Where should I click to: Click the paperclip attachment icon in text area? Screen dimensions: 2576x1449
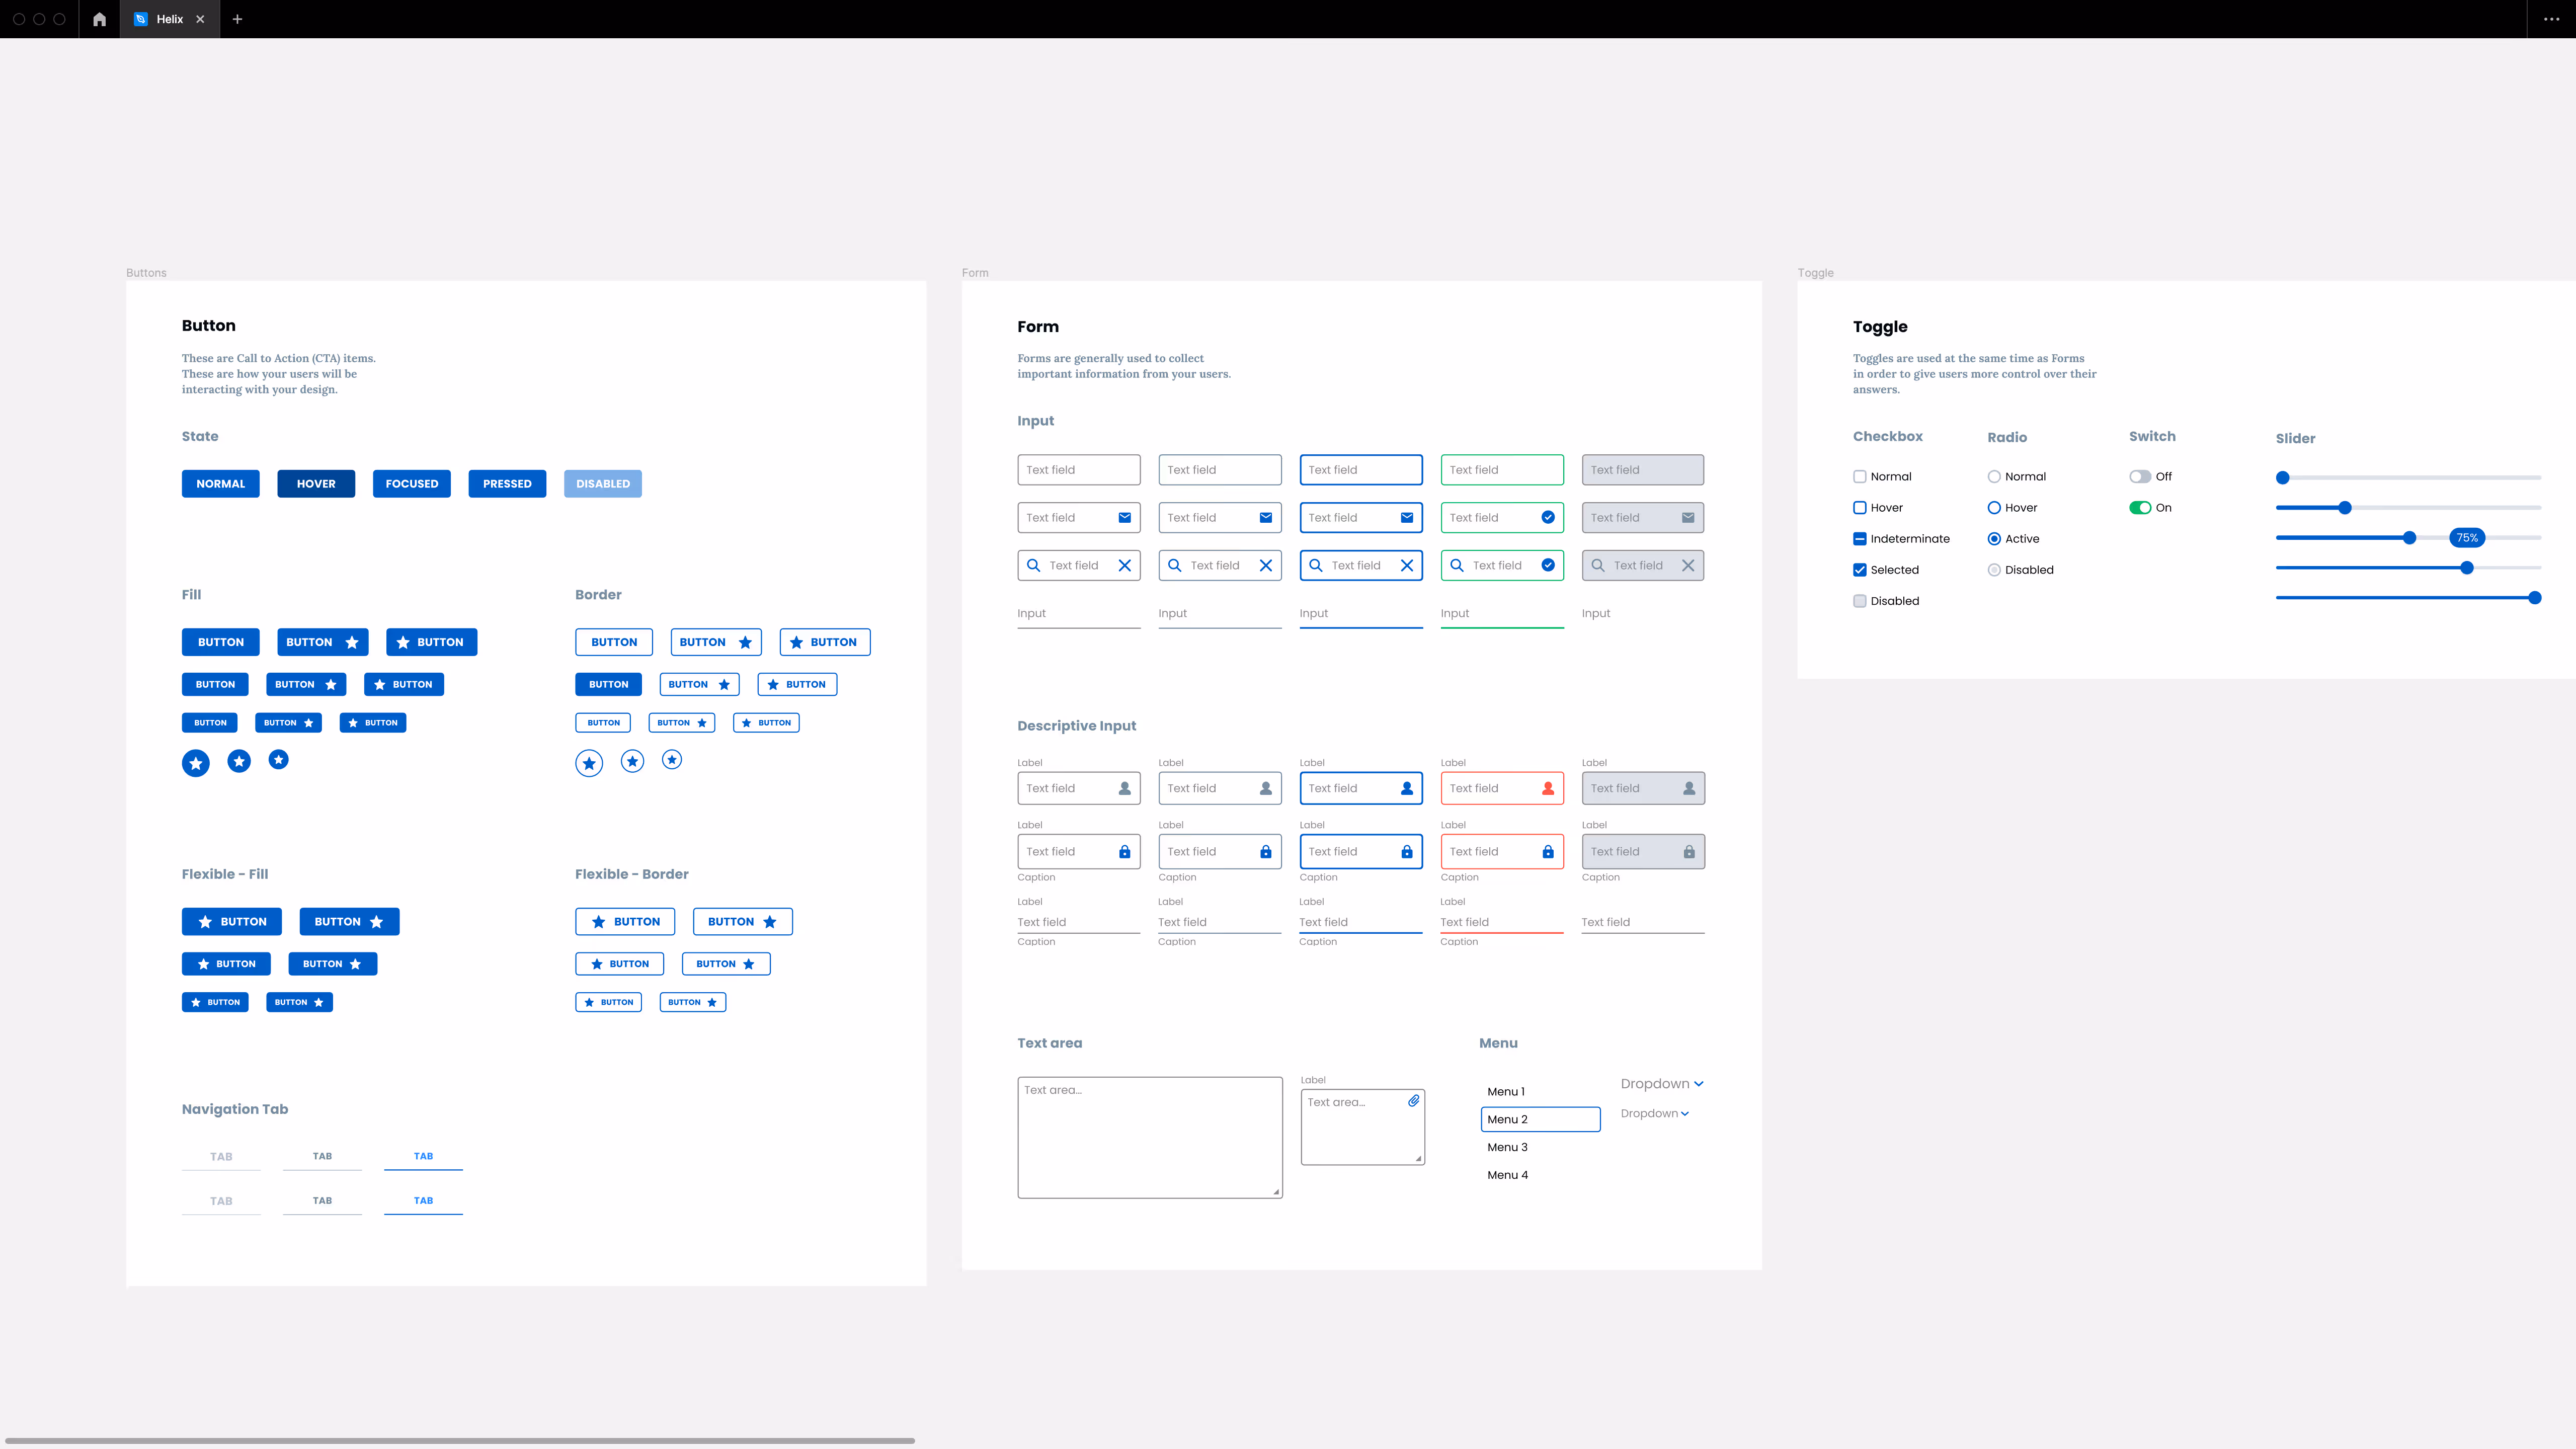click(x=1413, y=1101)
